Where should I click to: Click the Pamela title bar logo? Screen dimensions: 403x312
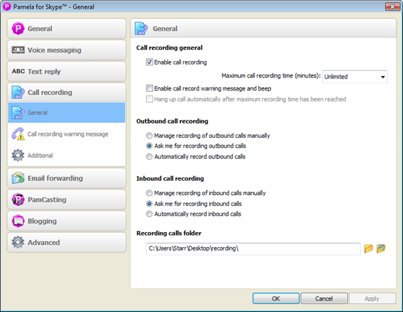[x=6, y=6]
